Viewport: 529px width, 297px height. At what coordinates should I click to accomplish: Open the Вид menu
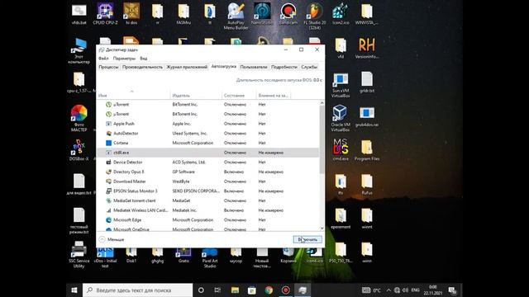143,59
